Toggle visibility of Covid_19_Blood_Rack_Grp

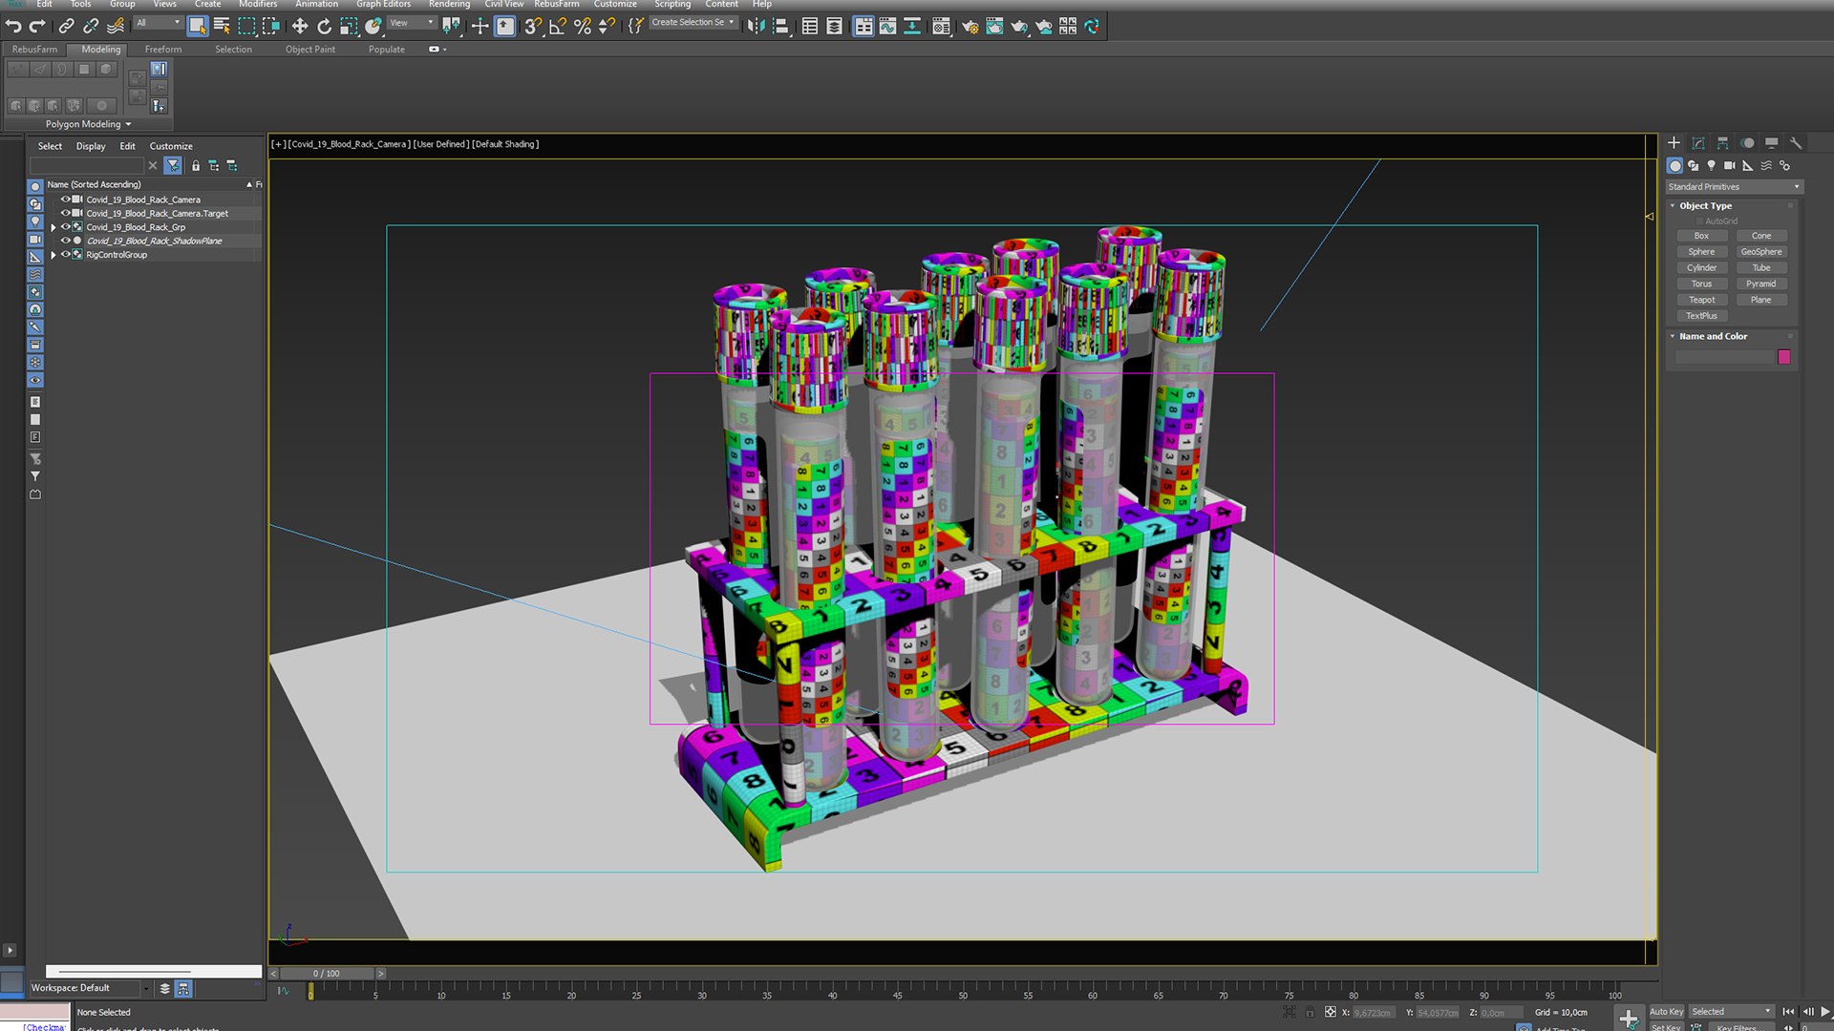pos(66,227)
